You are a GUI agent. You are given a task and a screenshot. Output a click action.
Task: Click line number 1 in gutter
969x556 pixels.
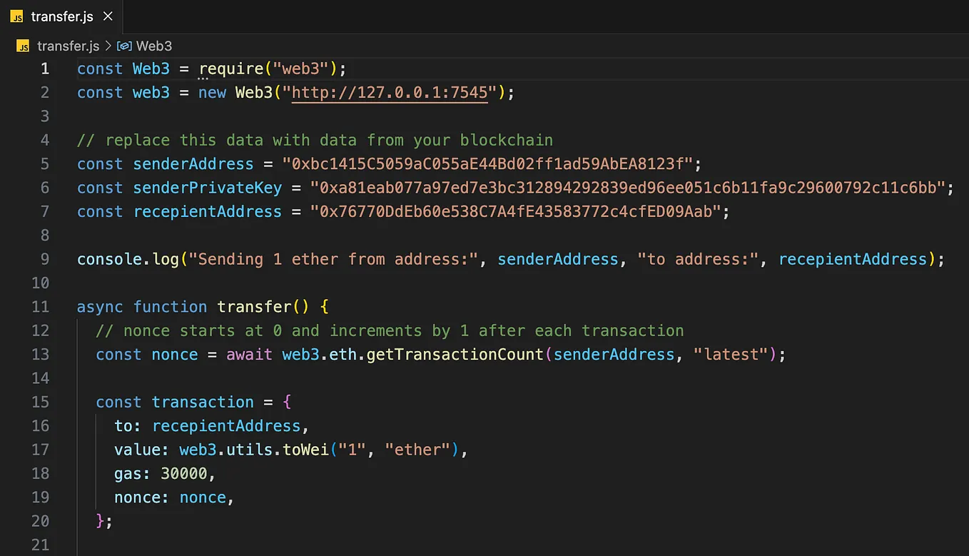click(x=45, y=69)
